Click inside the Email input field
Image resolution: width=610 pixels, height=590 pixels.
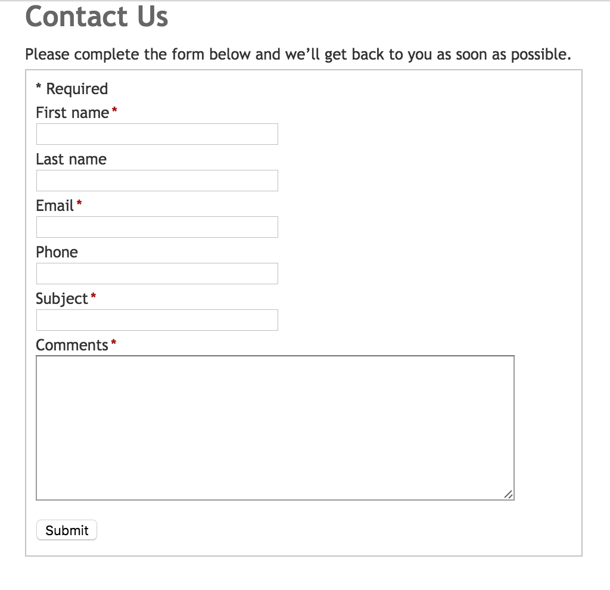[x=157, y=226]
